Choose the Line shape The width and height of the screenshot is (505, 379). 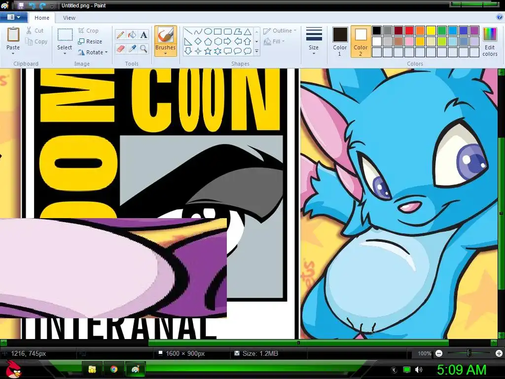click(x=188, y=32)
